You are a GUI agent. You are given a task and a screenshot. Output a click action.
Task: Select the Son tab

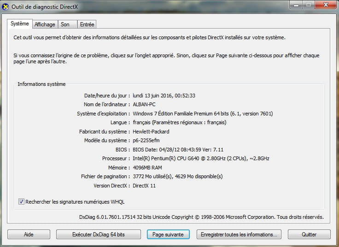tap(65, 24)
